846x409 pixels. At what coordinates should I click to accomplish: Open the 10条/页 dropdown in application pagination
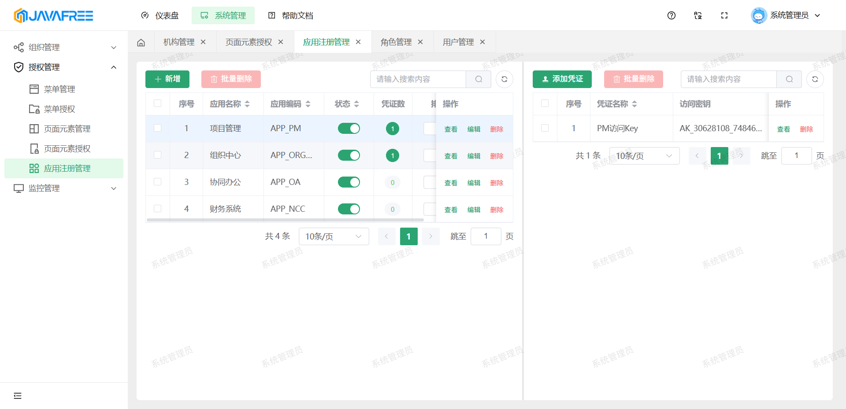(x=334, y=236)
